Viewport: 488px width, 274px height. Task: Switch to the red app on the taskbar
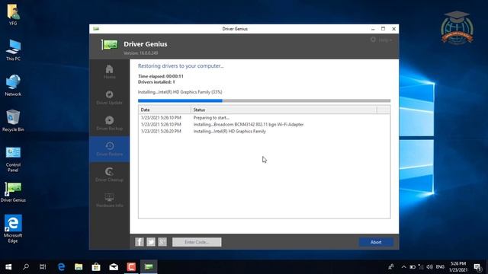pyautogui.click(x=131, y=266)
